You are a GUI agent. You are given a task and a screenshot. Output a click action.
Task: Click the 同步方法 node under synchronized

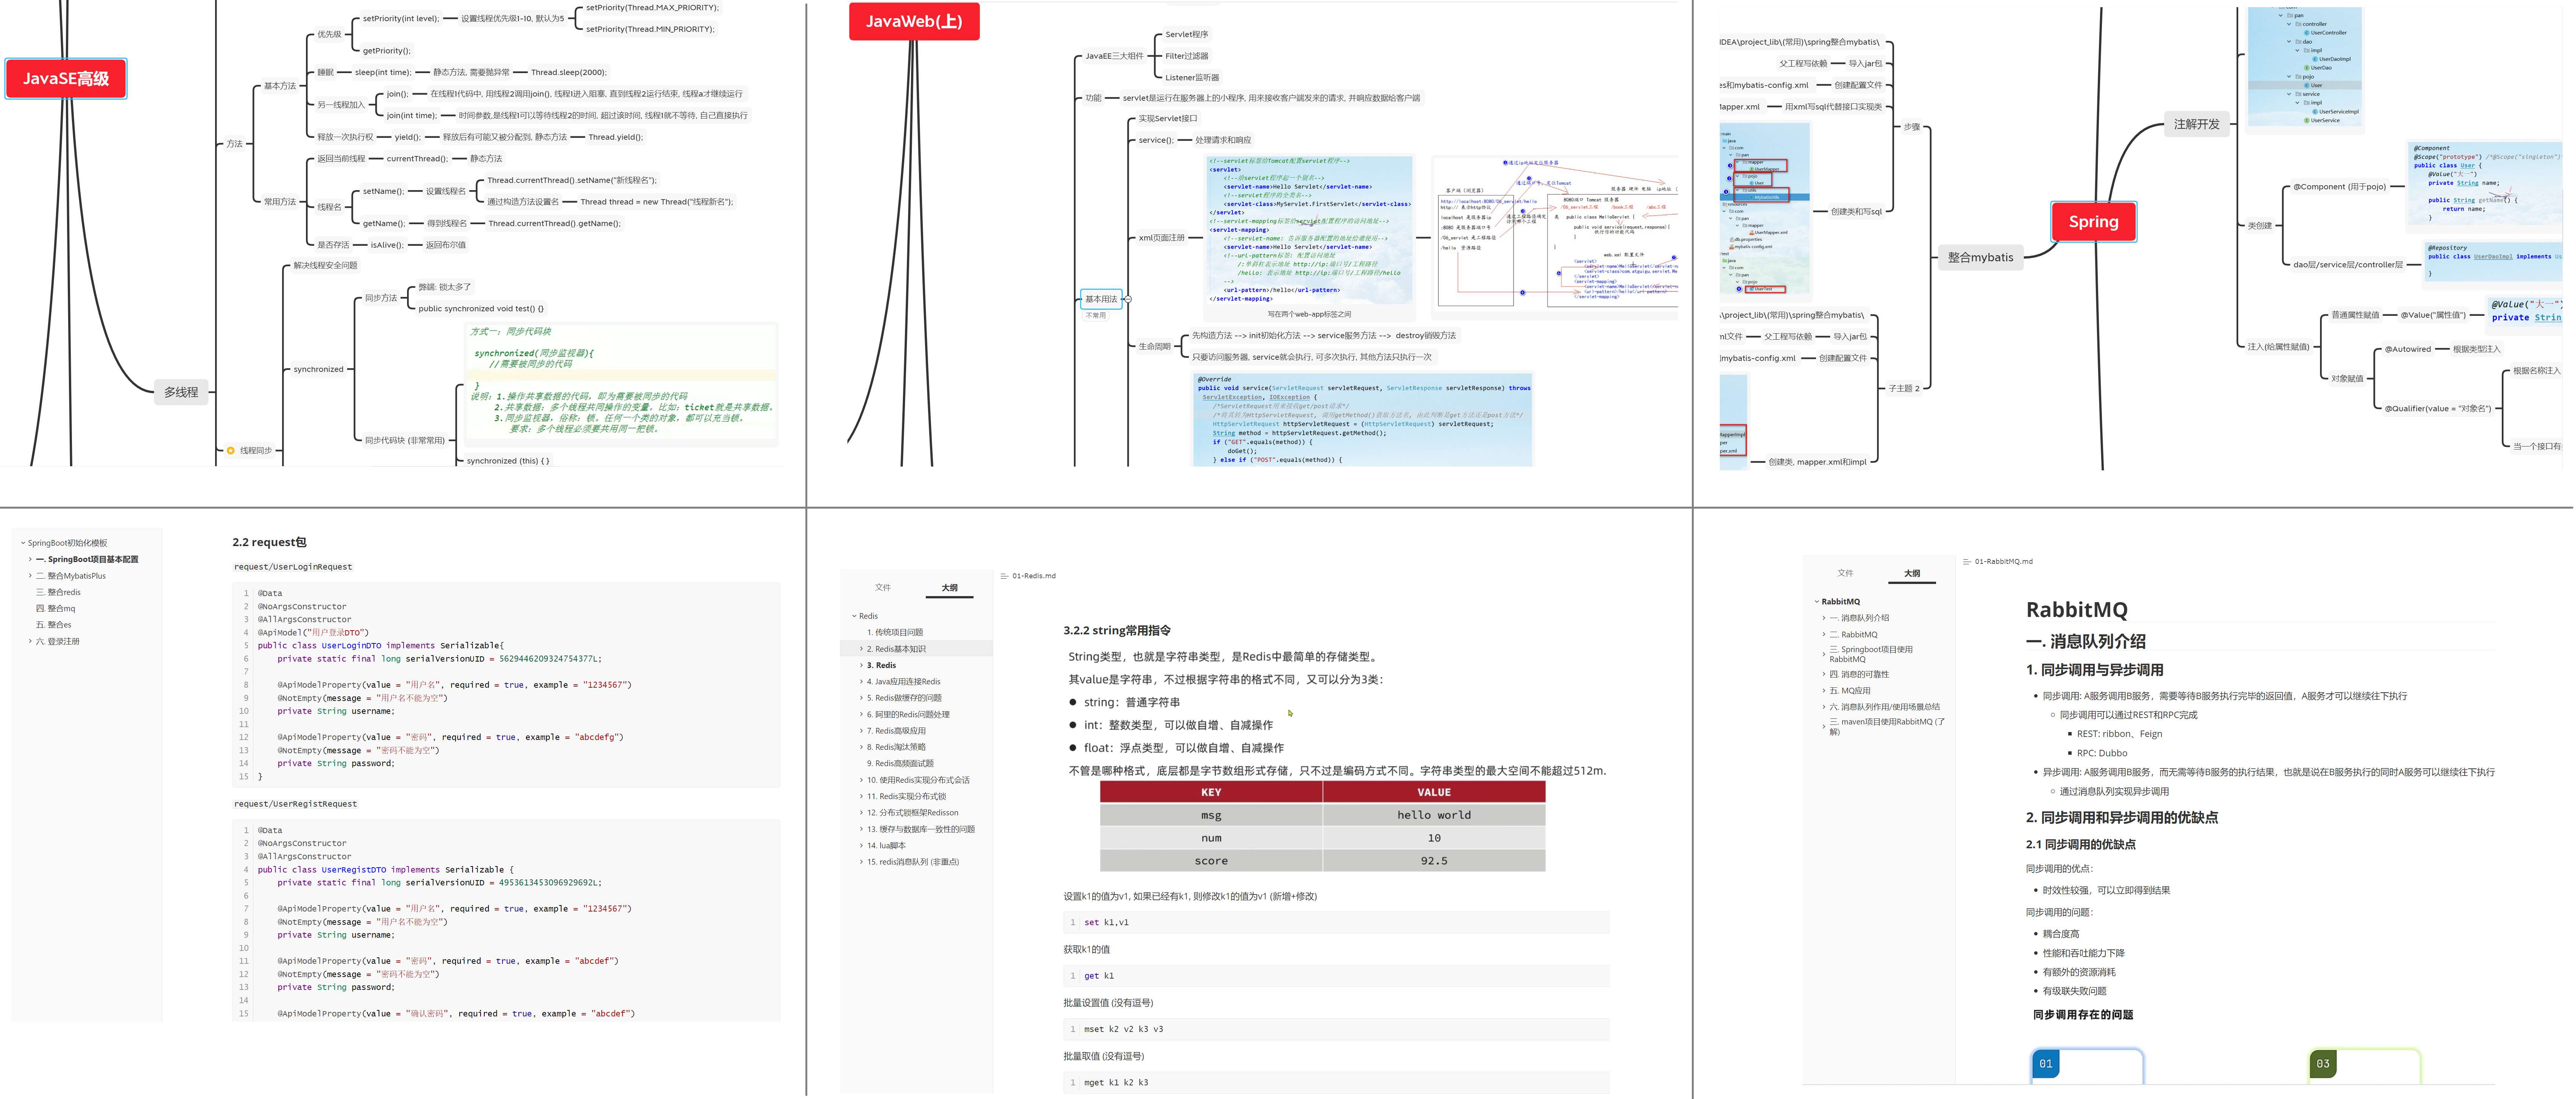381,298
